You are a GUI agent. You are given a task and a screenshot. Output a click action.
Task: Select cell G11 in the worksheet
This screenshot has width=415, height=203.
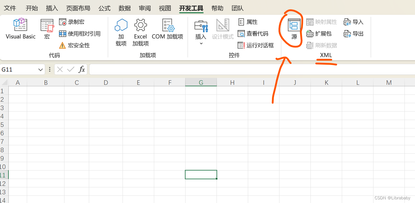click(201, 174)
